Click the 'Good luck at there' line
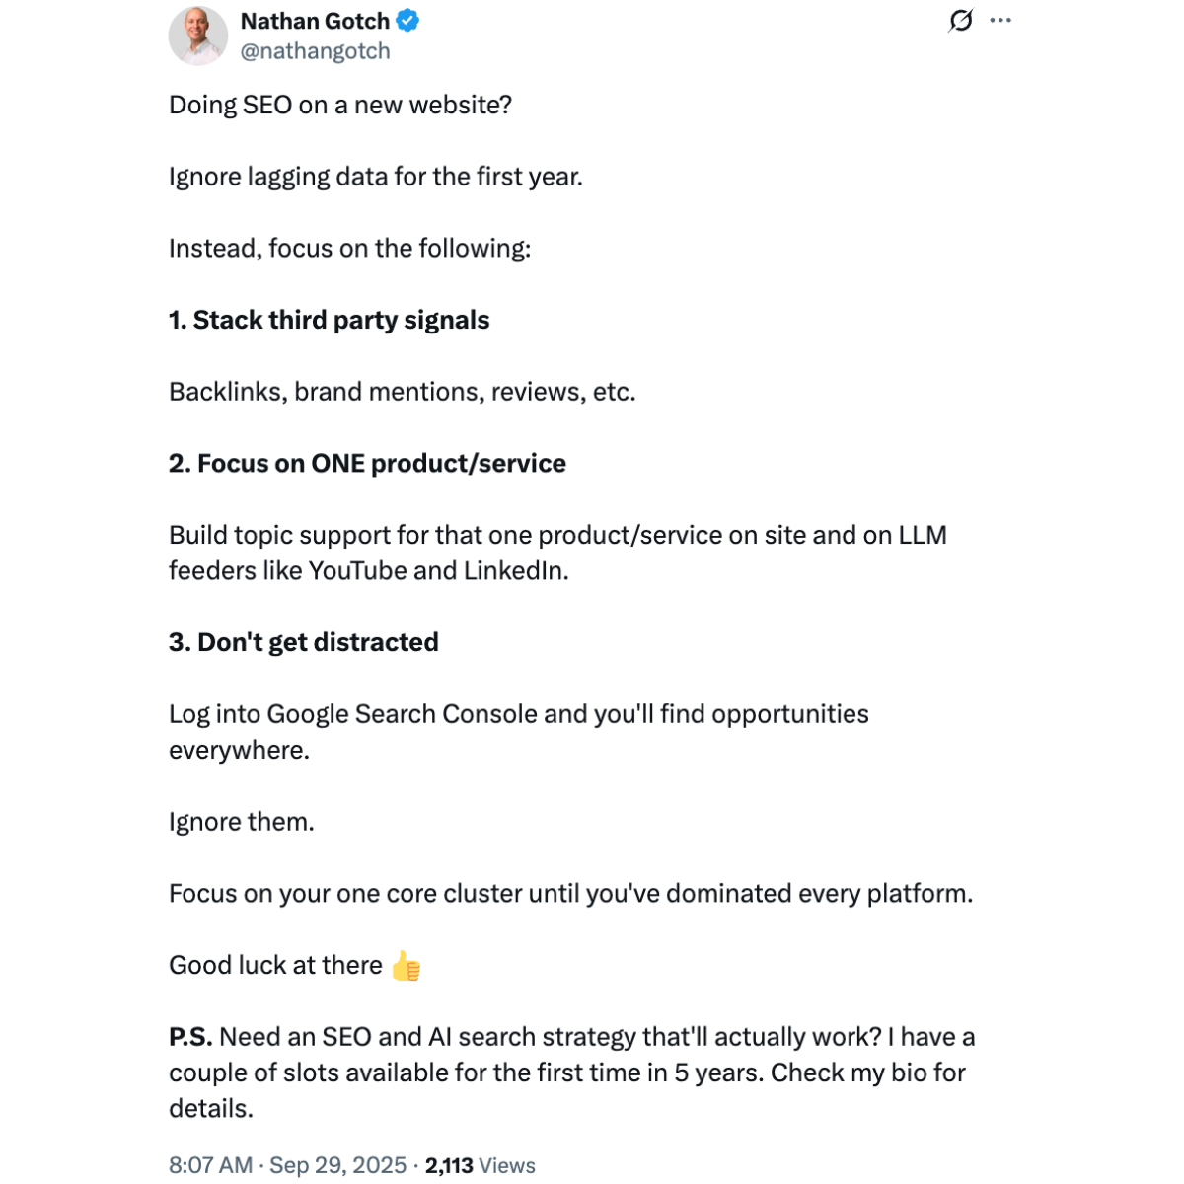Viewport: 1184px width, 1184px height. pos(275,964)
